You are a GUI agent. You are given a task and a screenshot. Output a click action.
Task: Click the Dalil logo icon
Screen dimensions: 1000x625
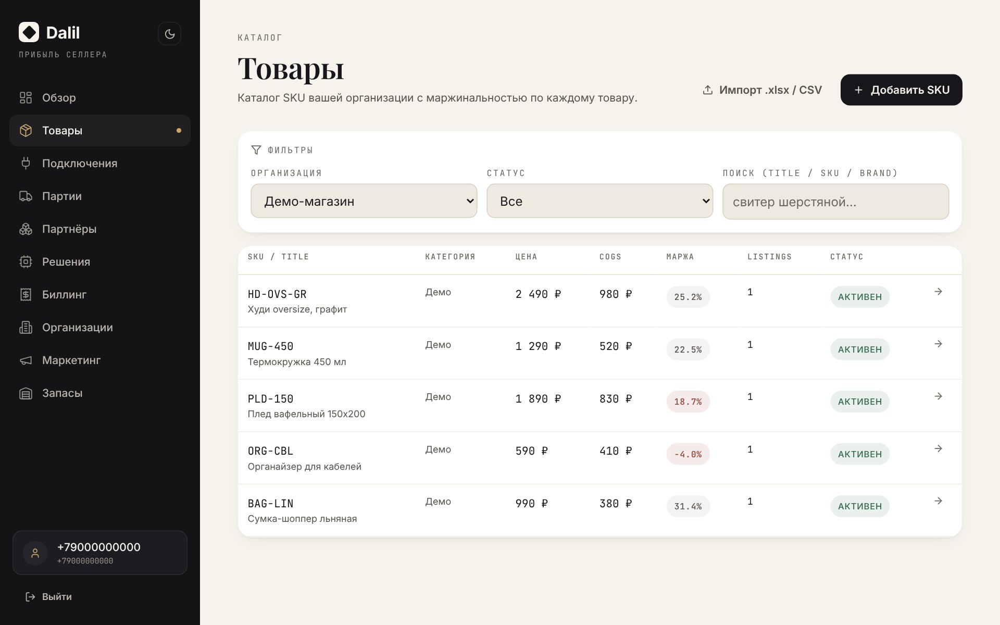(29, 32)
